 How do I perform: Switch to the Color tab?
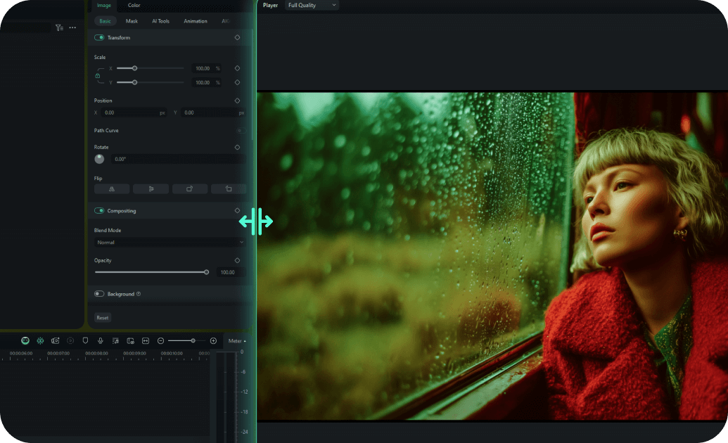(x=134, y=5)
